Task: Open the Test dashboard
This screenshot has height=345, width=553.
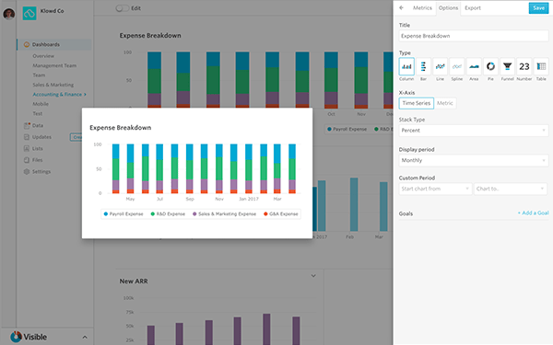Action: 38,113
